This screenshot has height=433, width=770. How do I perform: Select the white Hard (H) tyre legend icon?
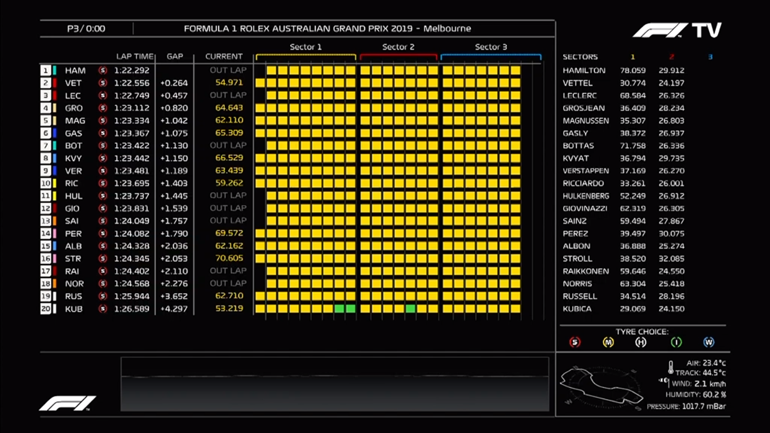click(641, 342)
